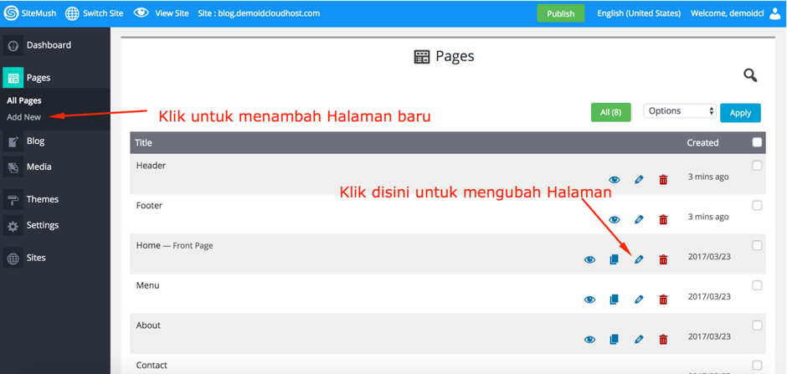Preview the About page via eye icon
787x374 pixels.
click(x=589, y=340)
